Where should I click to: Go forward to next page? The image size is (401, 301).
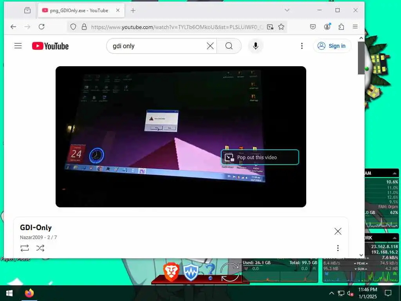[27, 27]
